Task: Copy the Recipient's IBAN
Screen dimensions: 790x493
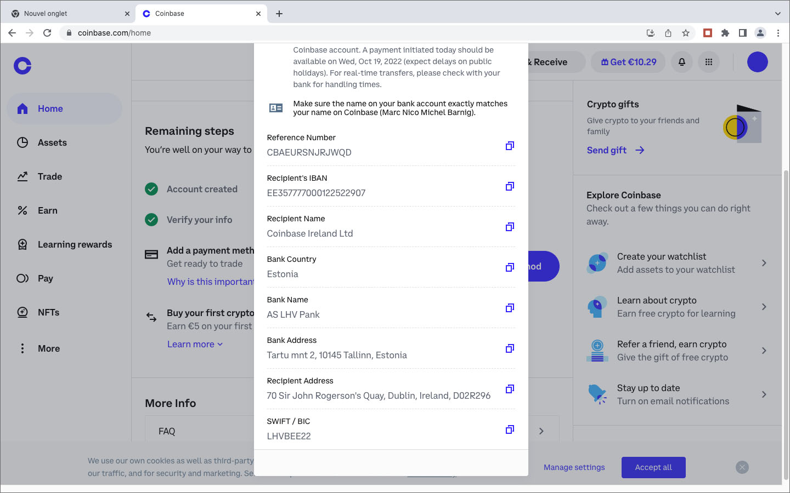Action: [510, 186]
